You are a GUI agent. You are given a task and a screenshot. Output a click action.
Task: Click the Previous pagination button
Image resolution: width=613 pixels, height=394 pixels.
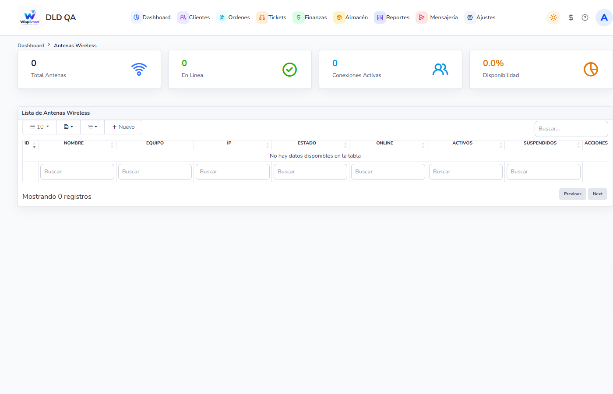(573, 194)
